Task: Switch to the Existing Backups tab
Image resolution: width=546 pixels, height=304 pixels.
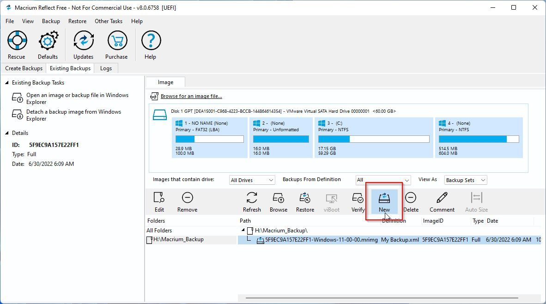Action: (70, 68)
